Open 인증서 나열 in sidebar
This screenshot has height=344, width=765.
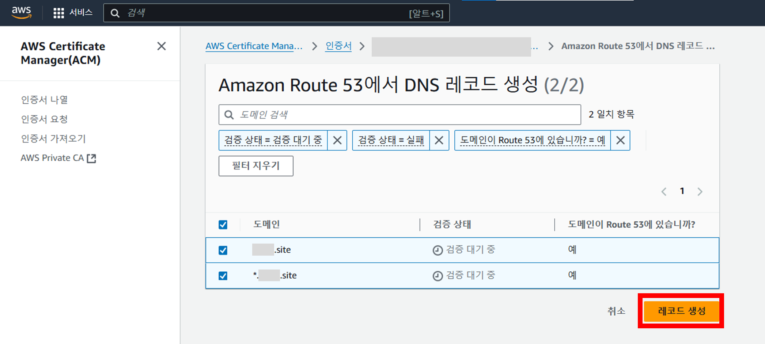[x=44, y=100]
